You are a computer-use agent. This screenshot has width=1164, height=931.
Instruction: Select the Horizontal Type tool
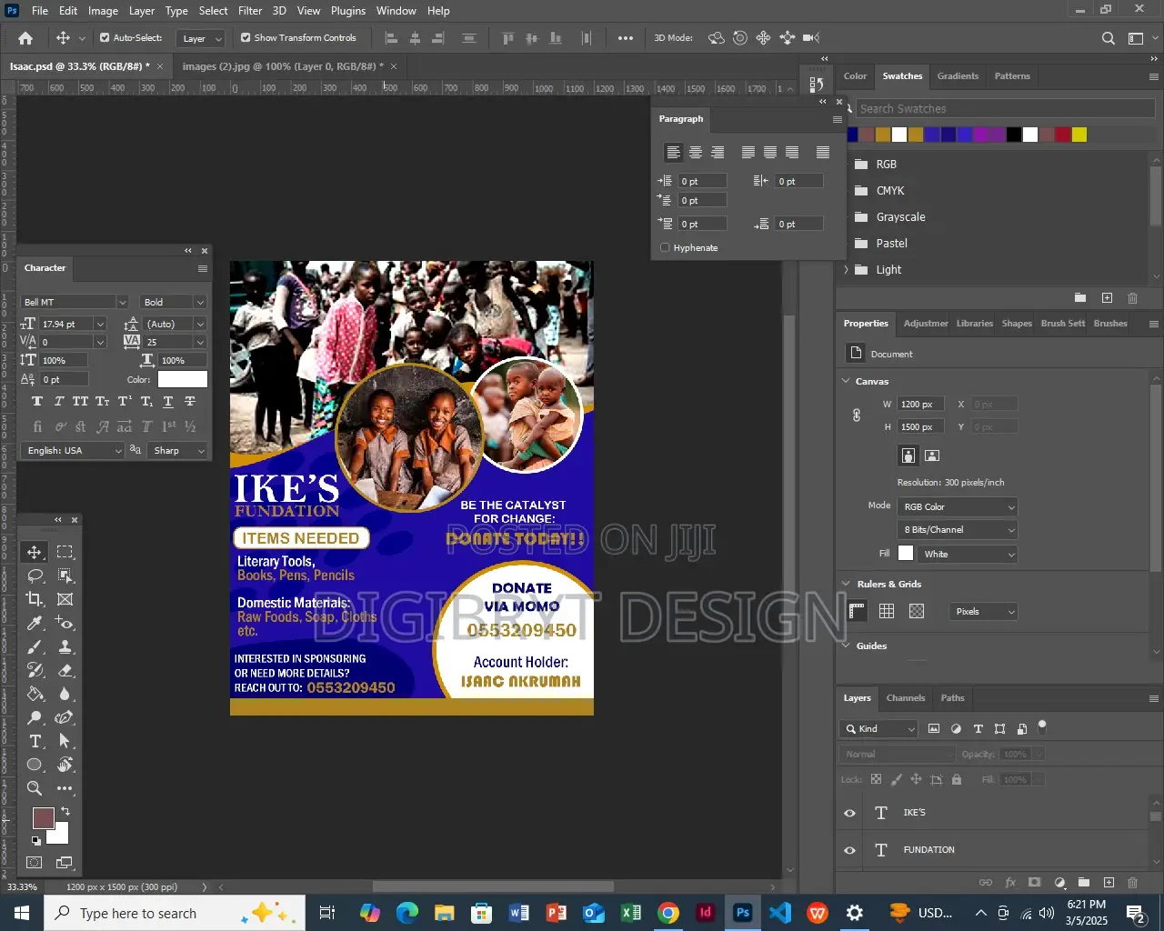coord(35,741)
